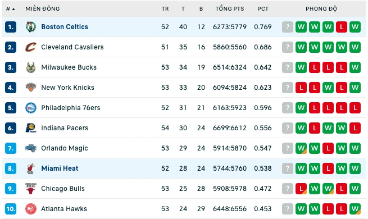Open the Boston Celtics team link
Viewport: 368px width, 219px height.
[65, 27]
